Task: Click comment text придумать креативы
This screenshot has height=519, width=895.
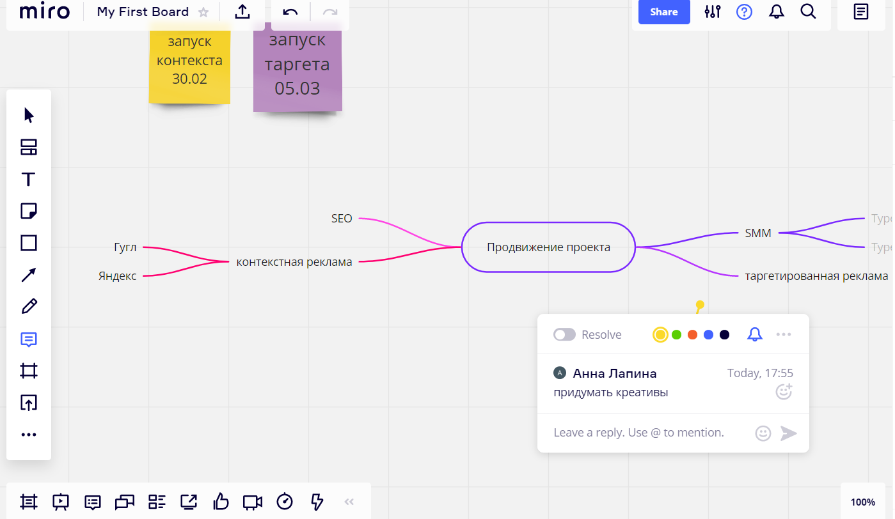Action: pyautogui.click(x=611, y=392)
